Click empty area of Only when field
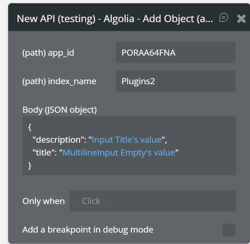This screenshot has width=250, height=244. [x=171, y=201]
